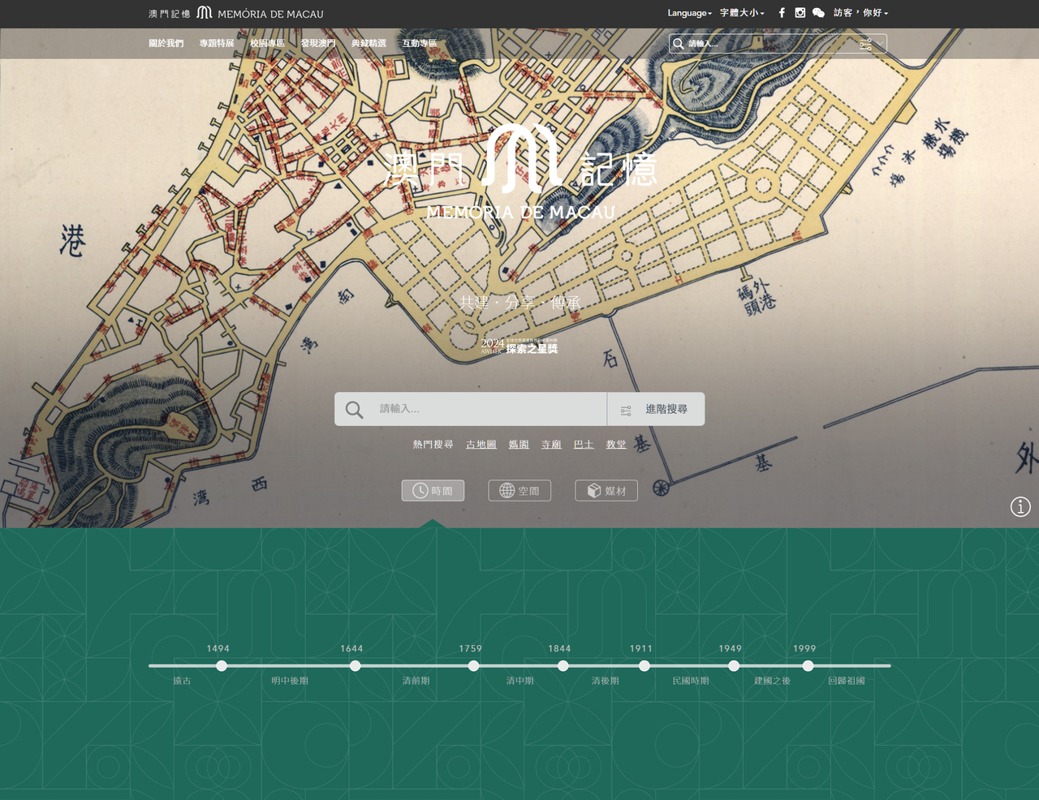Click the 熱門搜尋 label
Image resolution: width=1039 pixels, height=800 pixels.
coord(433,445)
